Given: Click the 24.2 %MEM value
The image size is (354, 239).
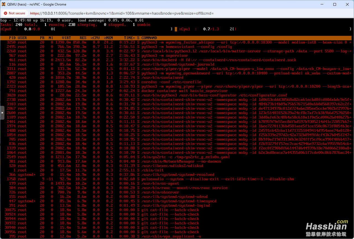Looking at the screenshot, I should [x=108, y=42].
